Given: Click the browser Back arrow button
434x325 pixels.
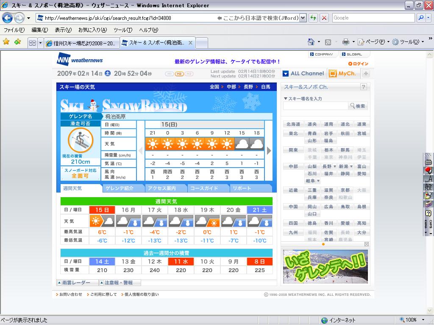Looking at the screenshot, I should pyautogui.click(x=8, y=18).
